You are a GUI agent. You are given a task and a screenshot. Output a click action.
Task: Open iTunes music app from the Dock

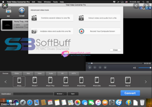click(x=98, y=102)
